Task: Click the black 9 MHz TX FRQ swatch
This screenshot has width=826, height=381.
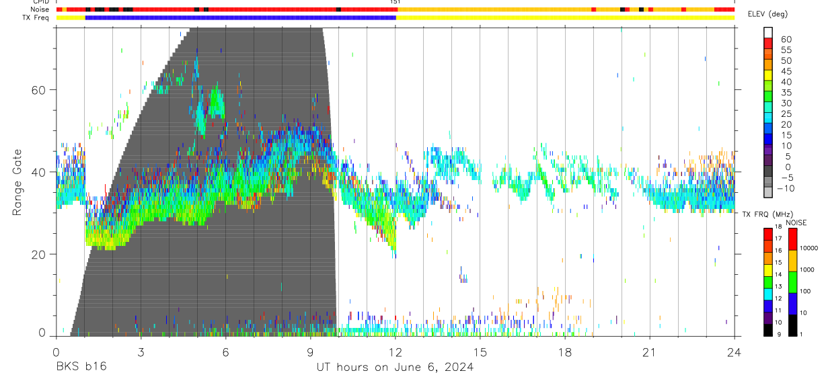Action: click(x=768, y=331)
